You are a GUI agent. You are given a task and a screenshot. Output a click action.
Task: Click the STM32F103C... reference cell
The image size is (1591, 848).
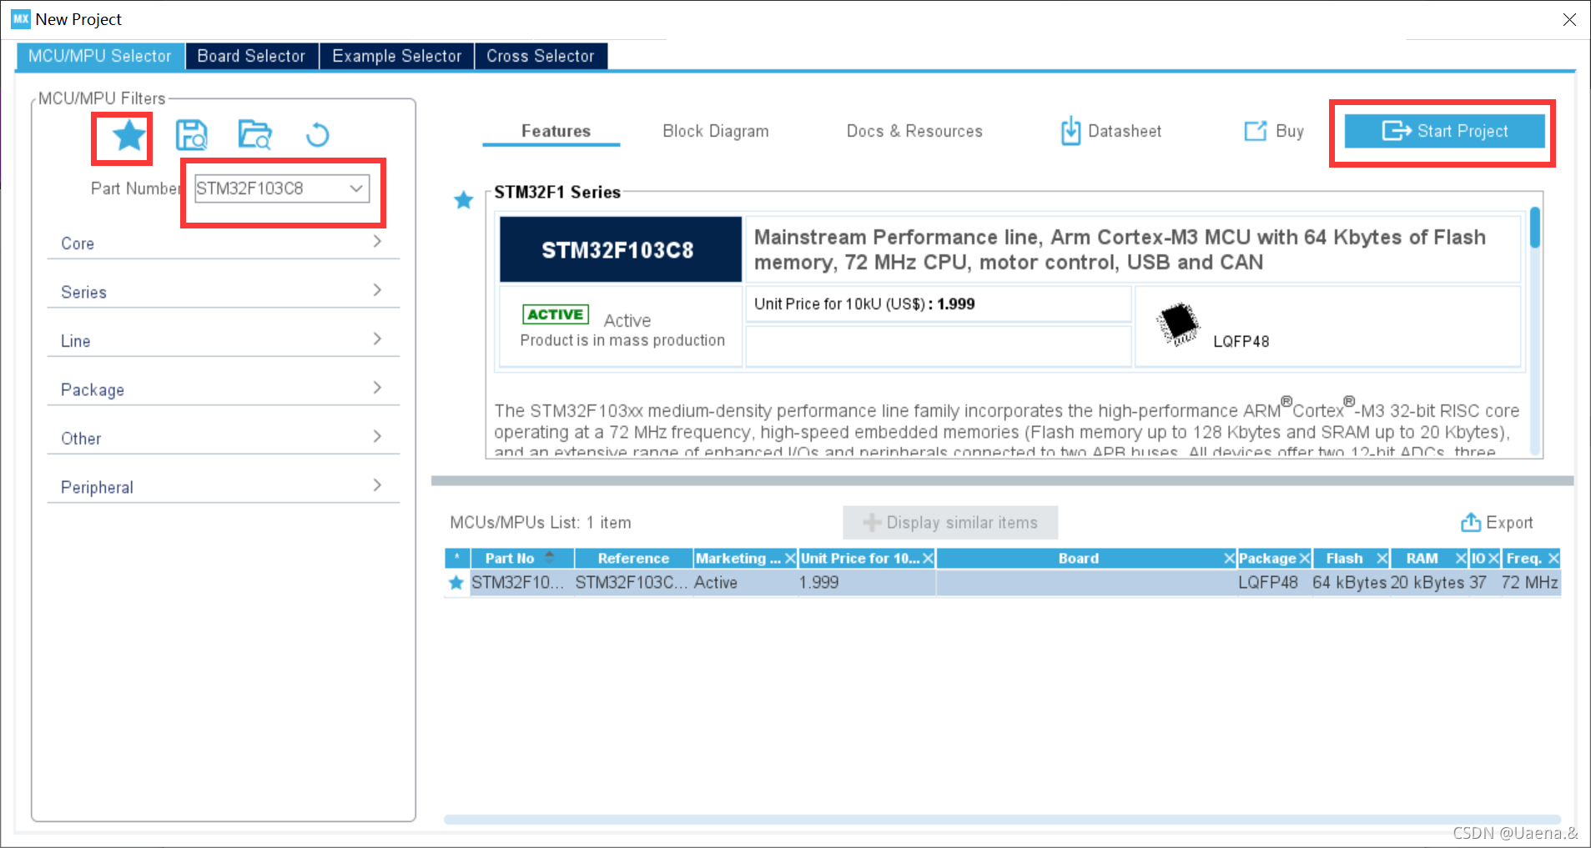tap(632, 583)
